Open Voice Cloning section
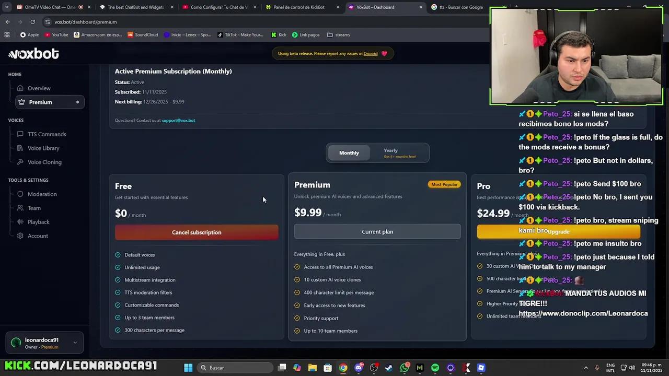Viewport: 669px width, 376px height. point(44,162)
